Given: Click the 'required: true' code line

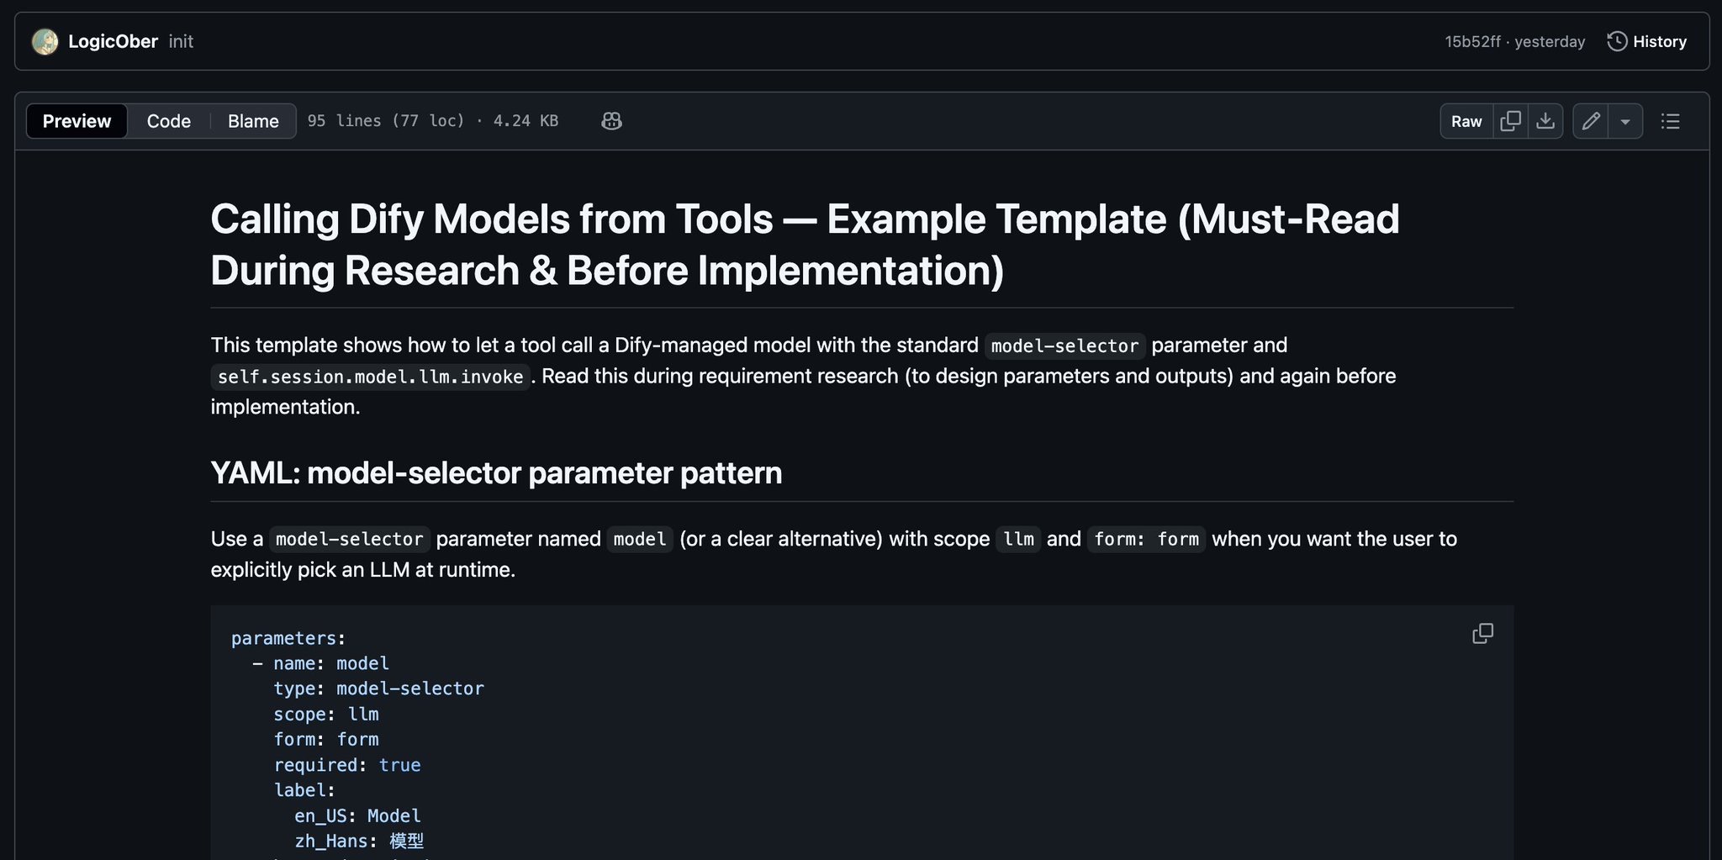Looking at the screenshot, I should click(x=347, y=765).
